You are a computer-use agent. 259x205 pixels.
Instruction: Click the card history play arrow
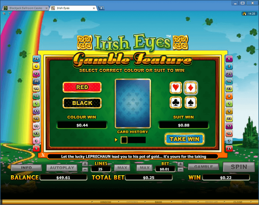(116, 140)
